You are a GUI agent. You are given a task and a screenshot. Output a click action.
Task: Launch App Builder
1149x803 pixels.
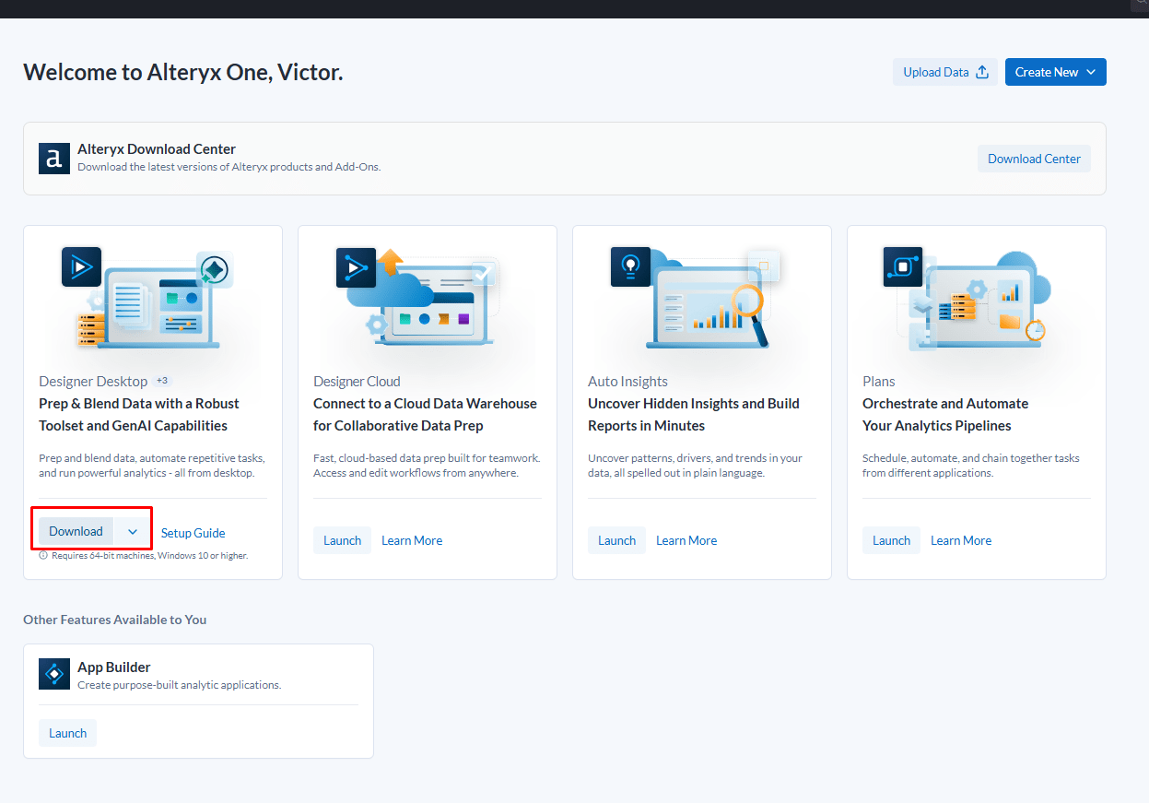click(x=67, y=733)
